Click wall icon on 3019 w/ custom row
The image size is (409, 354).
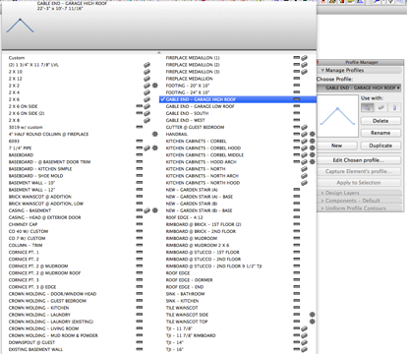point(140,127)
